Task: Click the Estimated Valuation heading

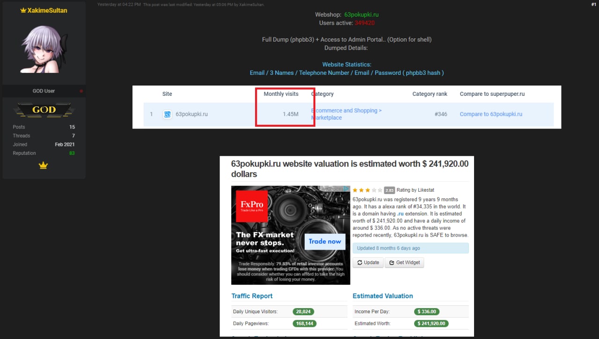Action: 383,296
